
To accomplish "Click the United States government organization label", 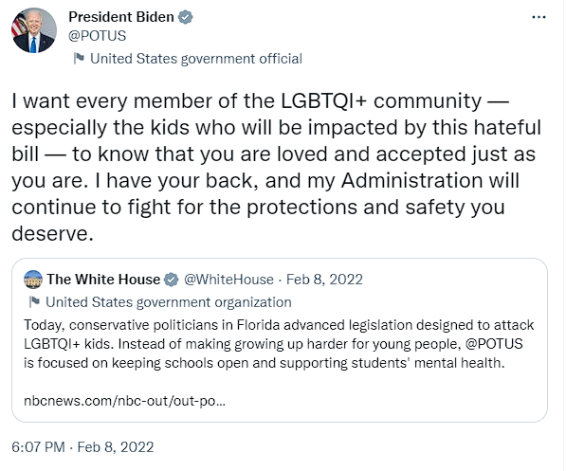I will 169,302.
